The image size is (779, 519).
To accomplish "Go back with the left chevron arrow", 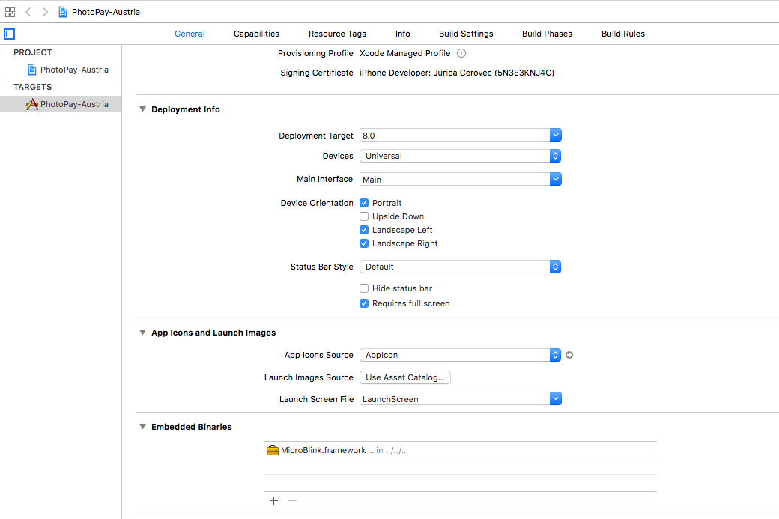I will (28, 12).
